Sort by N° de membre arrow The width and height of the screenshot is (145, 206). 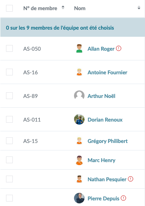pos(63,8)
